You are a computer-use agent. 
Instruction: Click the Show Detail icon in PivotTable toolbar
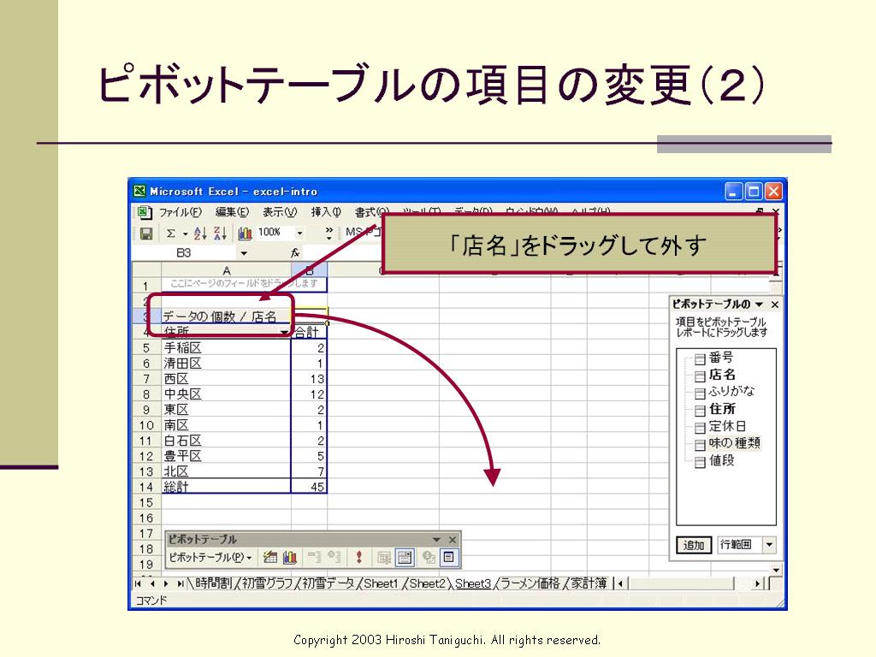click(334, 557)
